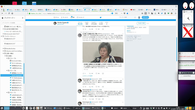
Task: Switch to the YouTube tab
Action: click(133, 9)
